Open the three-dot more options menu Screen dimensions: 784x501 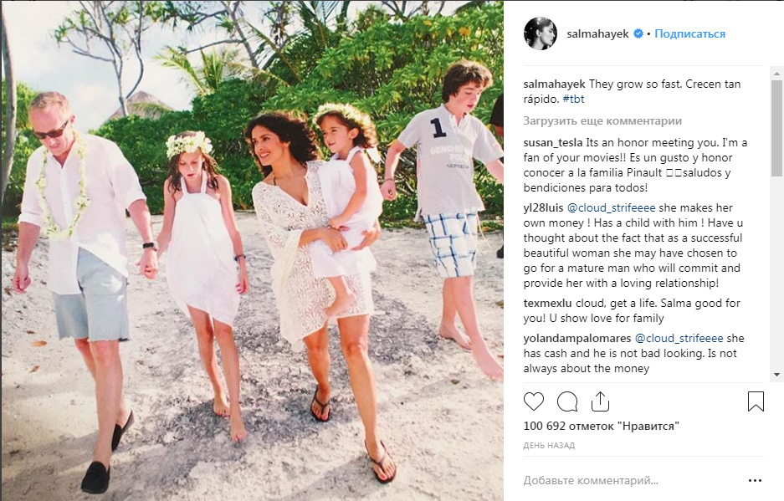click(756, 481)
